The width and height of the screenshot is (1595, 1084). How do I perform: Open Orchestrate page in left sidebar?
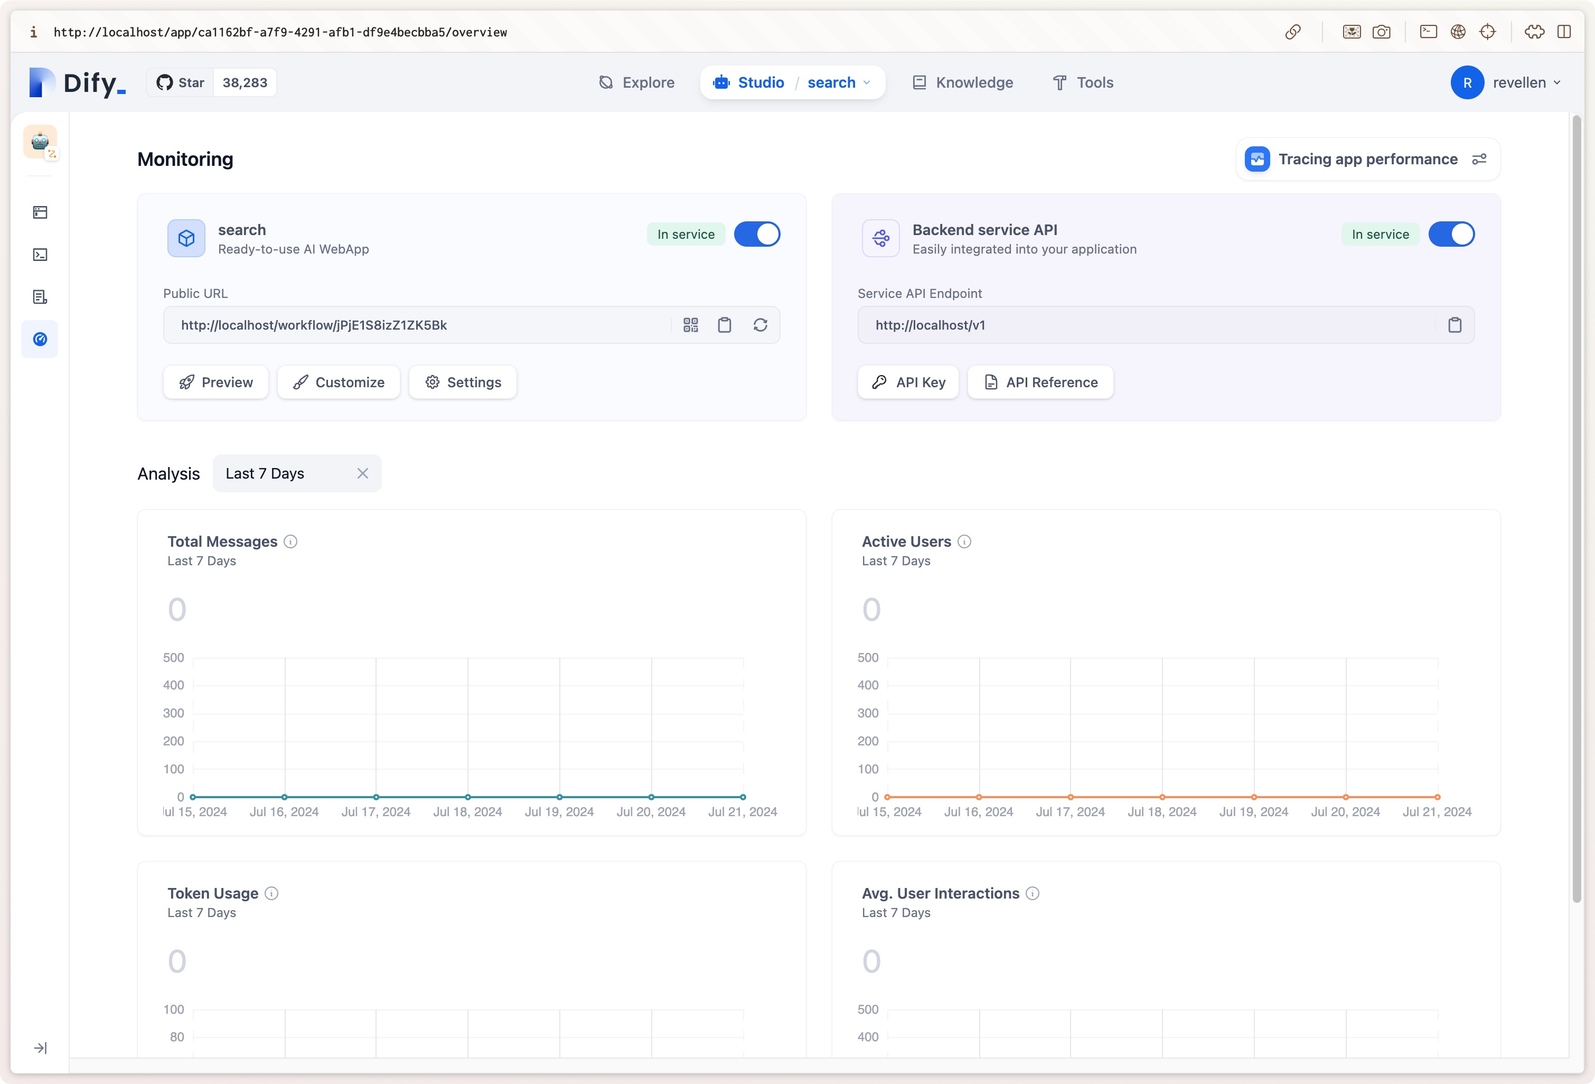coord(40,212)
